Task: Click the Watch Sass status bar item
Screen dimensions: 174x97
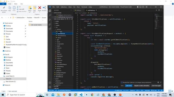Action: 119,91
